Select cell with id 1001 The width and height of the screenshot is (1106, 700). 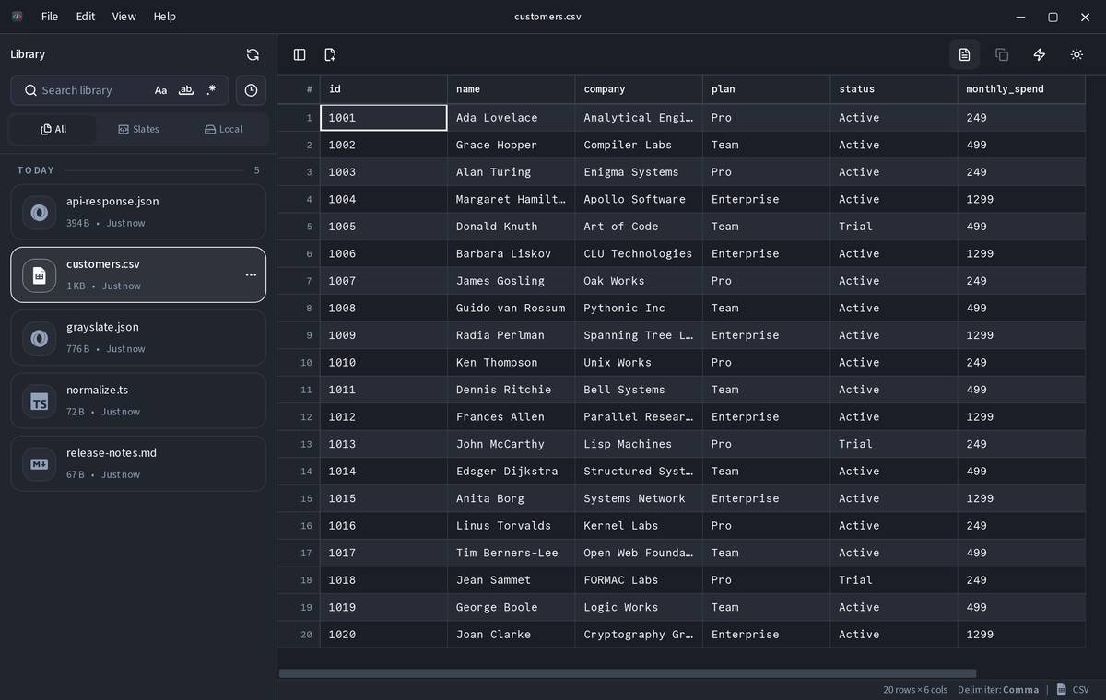pyautogui.click(x=383, y=118)
